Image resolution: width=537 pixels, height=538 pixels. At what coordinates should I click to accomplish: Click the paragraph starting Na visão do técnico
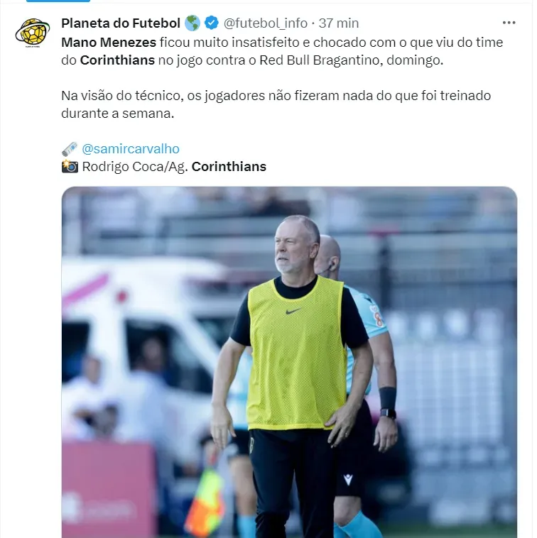276,104
